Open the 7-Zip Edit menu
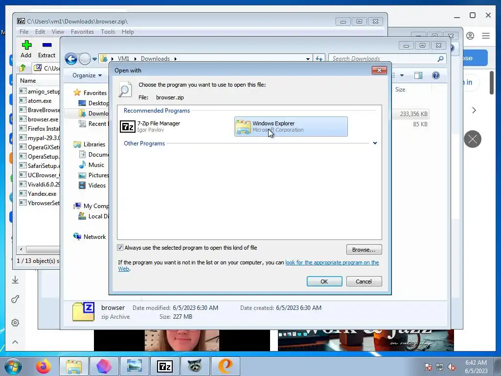The width and height of the screenshot is (501, 376). [x=40, y=32]
